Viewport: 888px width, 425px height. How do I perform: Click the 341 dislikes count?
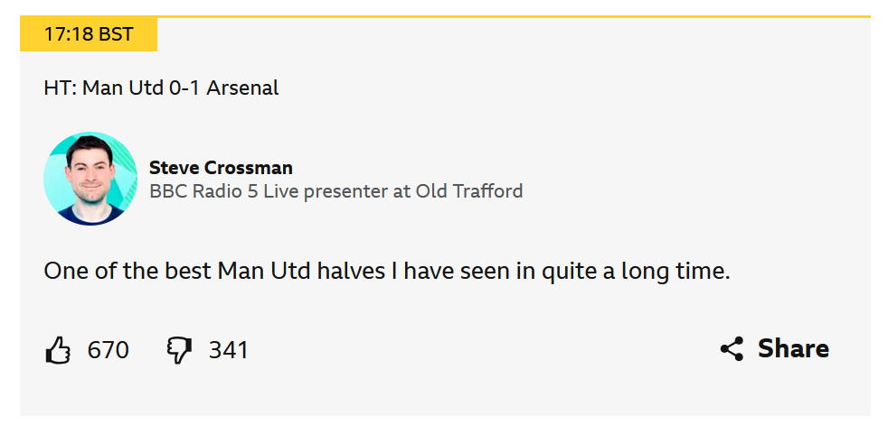point(229,350)
